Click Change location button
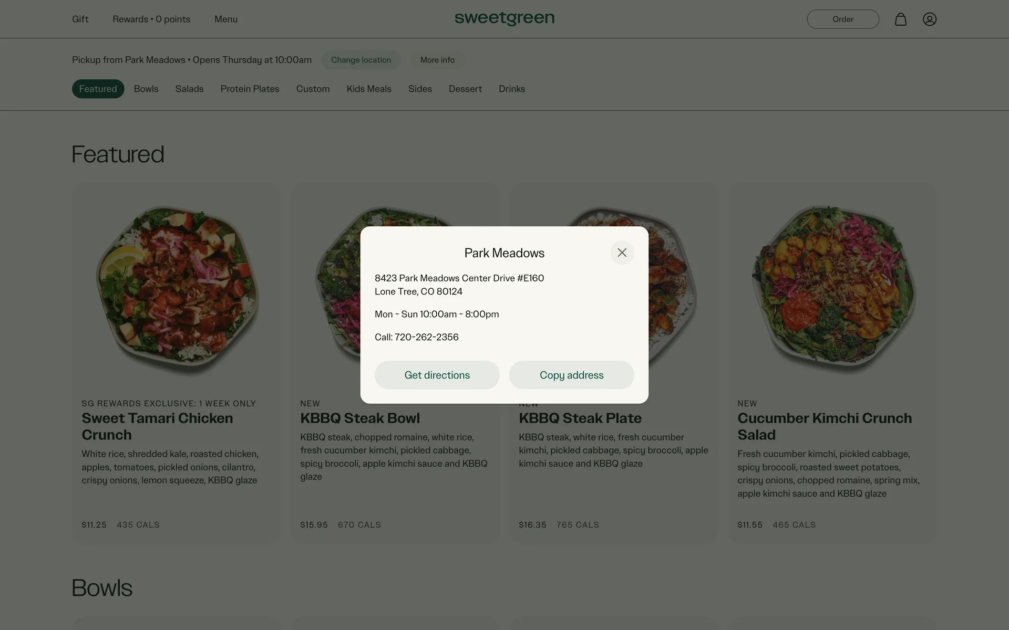The width and height of the screenshot is (1009, 630). pyautogui.click(x=361, y=60)
